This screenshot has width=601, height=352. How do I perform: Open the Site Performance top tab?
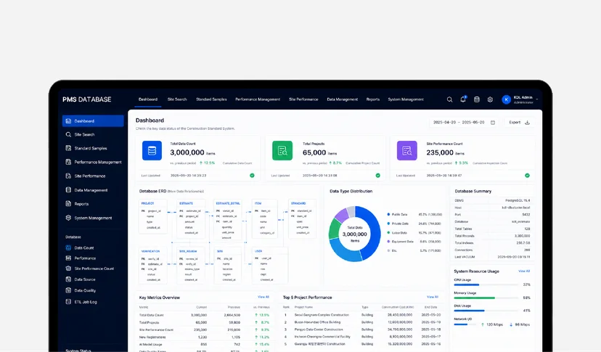(303, 99)
